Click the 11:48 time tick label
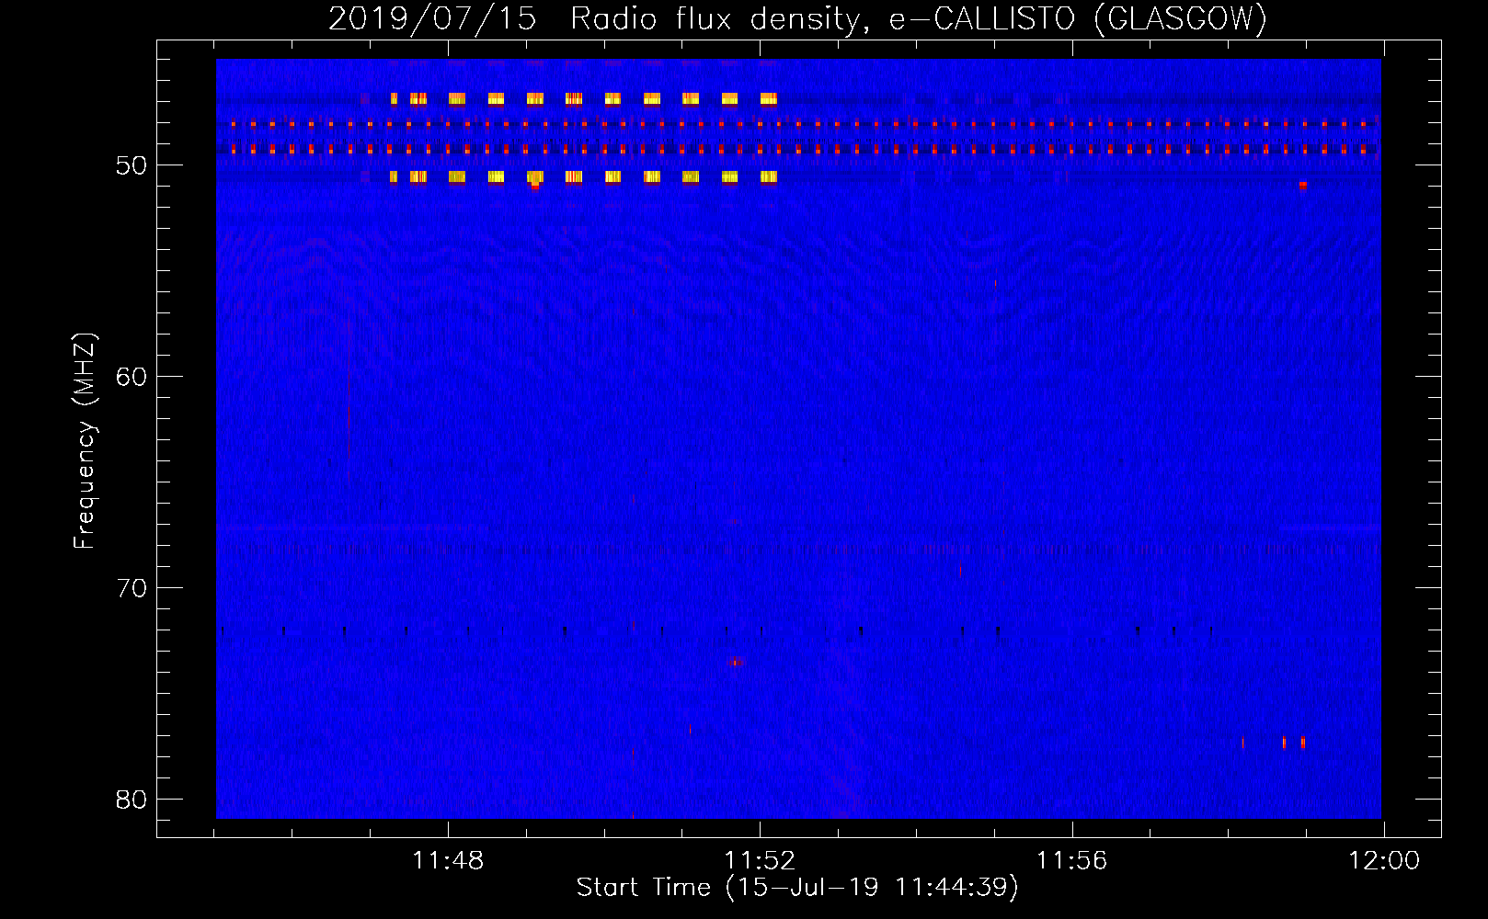The width and height of the screenshot is (1488, 919). 448,861
